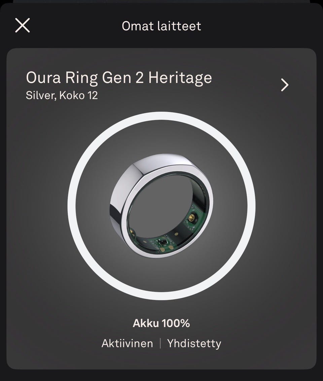The height and width of the screenshot is (381, 323).
Task: Close the Omat laitteet screen with X
Action: pyautogui.click(x=23, y=25)
